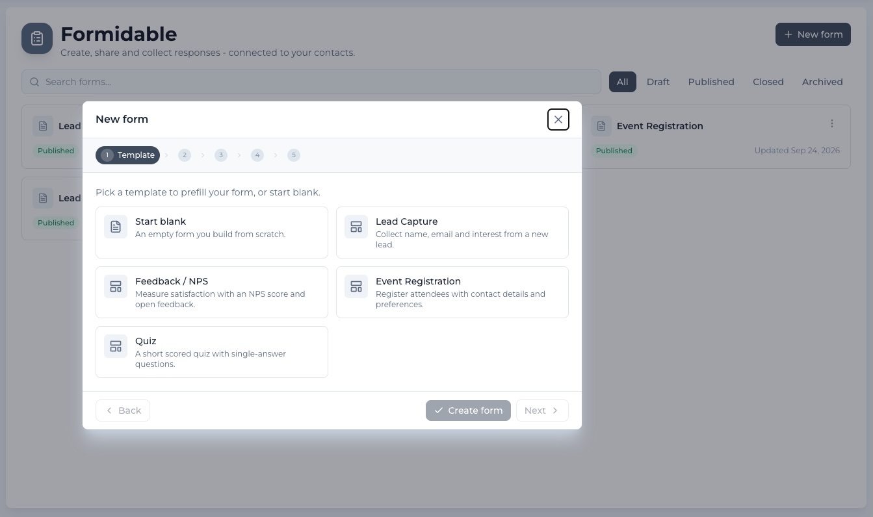Click the Quiz template icon

tap(116, 346)
